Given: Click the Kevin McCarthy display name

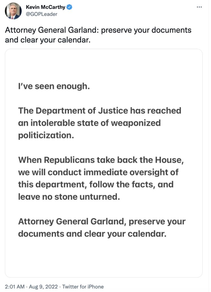Looking at the screenshot, I should click(45, 7).
